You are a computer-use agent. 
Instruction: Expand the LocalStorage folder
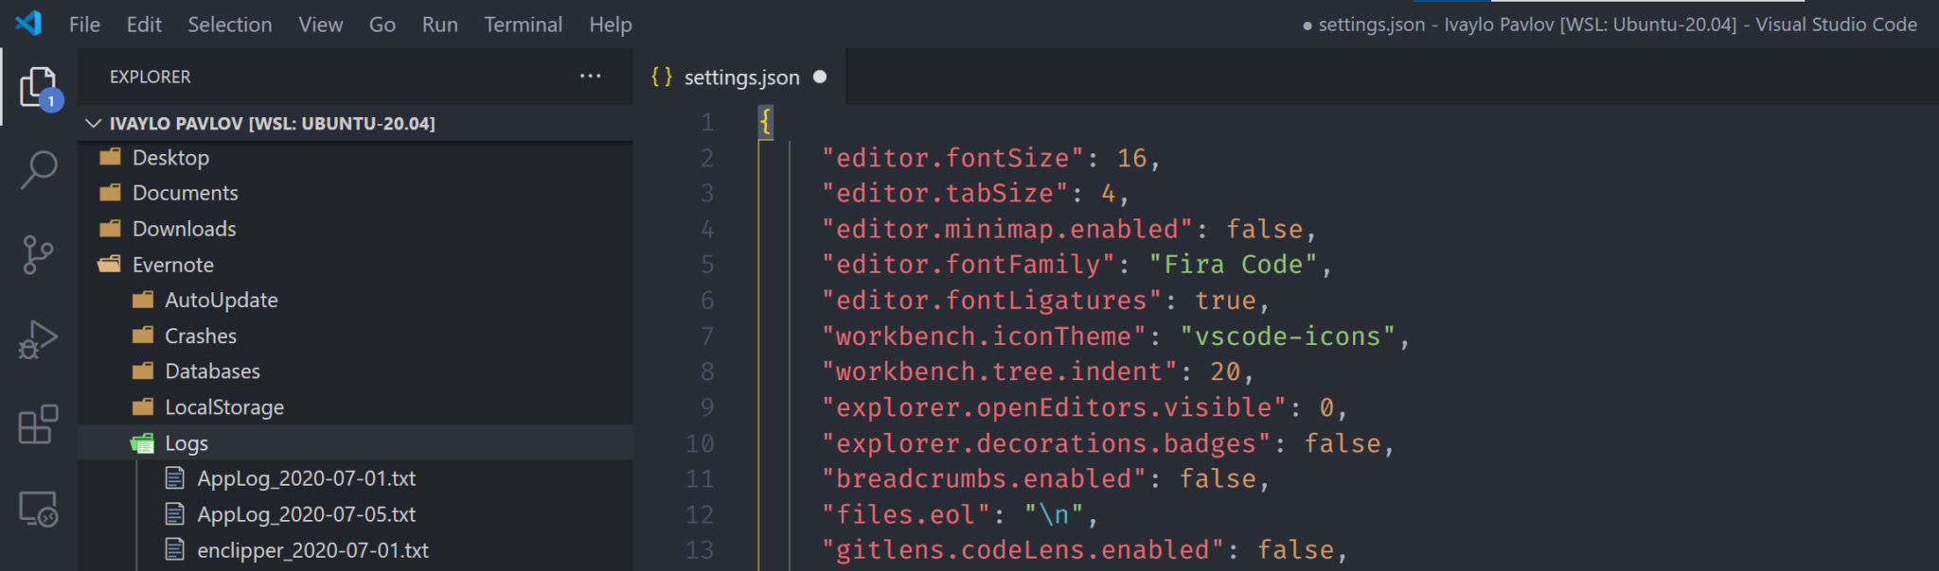pyautogui.click(x=355, y=407)
